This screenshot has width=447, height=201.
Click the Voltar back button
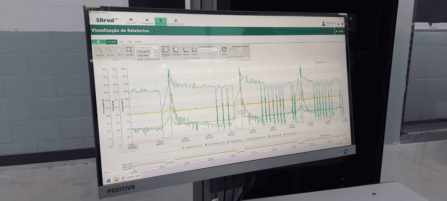[x=339, y=31]
